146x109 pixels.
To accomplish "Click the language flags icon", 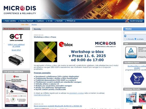I will [x=127, y=21].
